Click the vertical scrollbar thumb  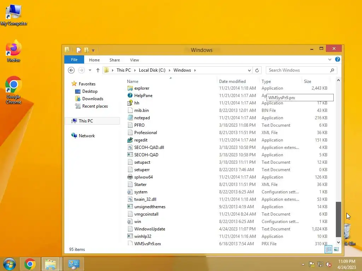point(338,219)
